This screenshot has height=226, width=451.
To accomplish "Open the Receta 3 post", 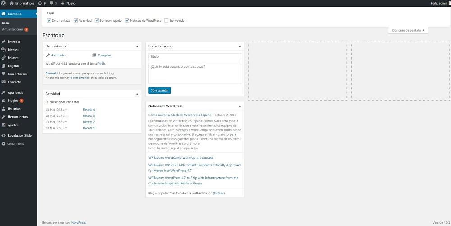I will [89, 115].
